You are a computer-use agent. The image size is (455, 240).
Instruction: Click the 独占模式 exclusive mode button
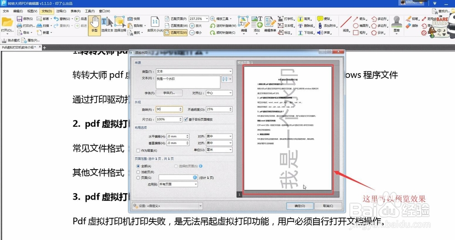(x=10, y=40)
